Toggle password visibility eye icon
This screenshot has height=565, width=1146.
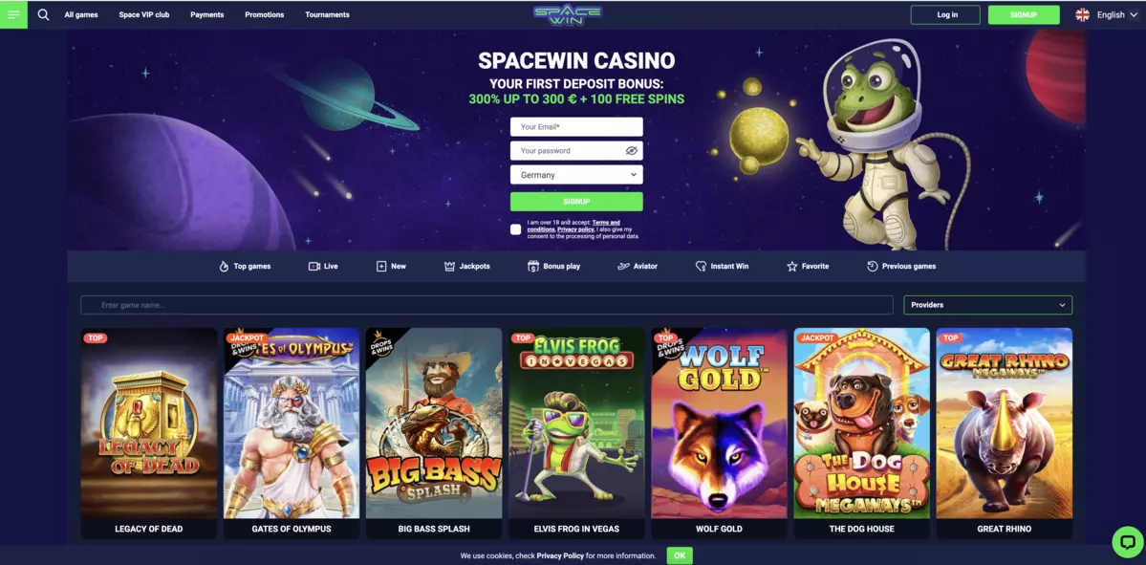point(632,150)
